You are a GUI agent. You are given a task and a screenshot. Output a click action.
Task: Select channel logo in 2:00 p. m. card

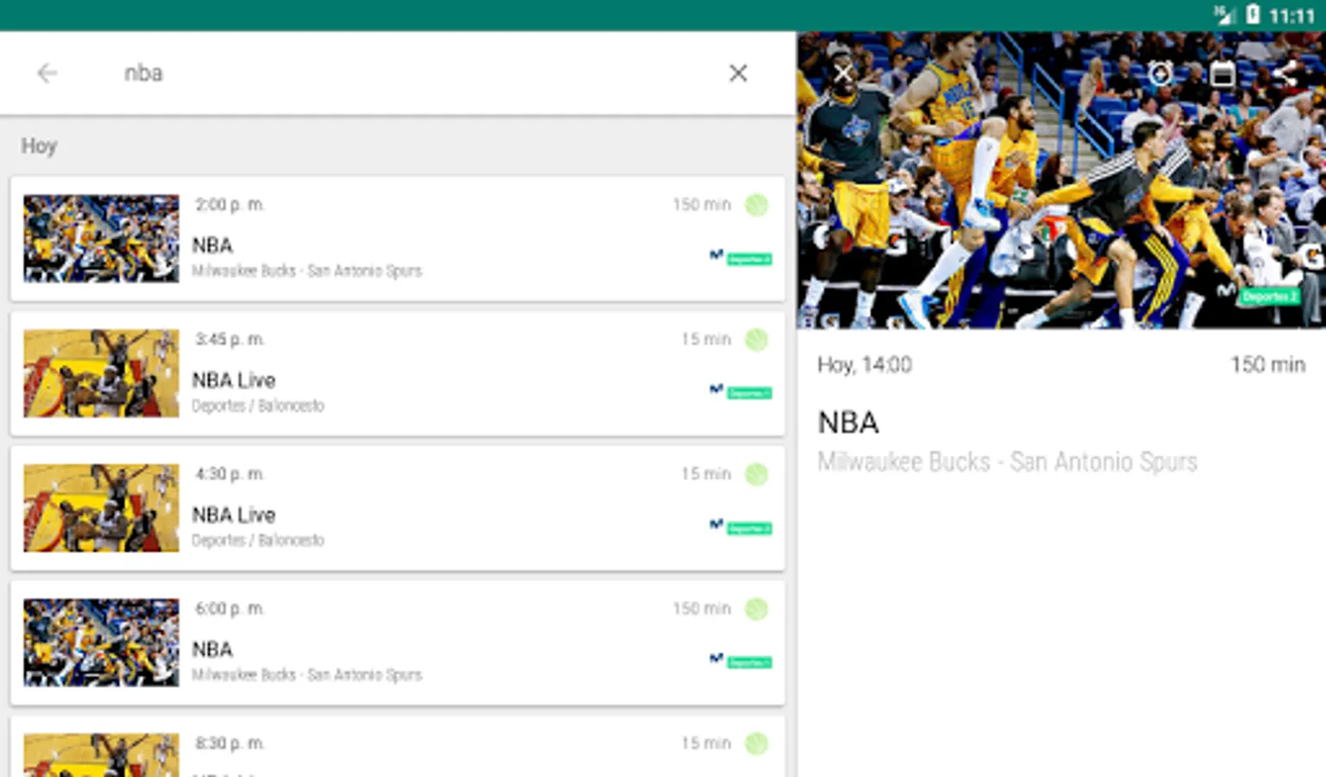(x=741, y=257)
